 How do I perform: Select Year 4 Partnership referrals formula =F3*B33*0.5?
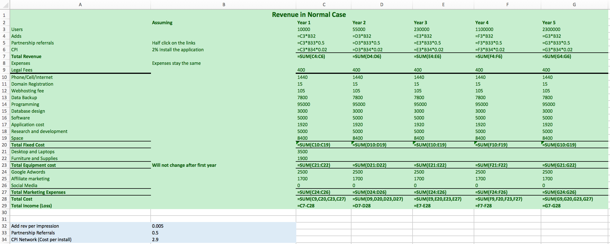tap(489, 43)
